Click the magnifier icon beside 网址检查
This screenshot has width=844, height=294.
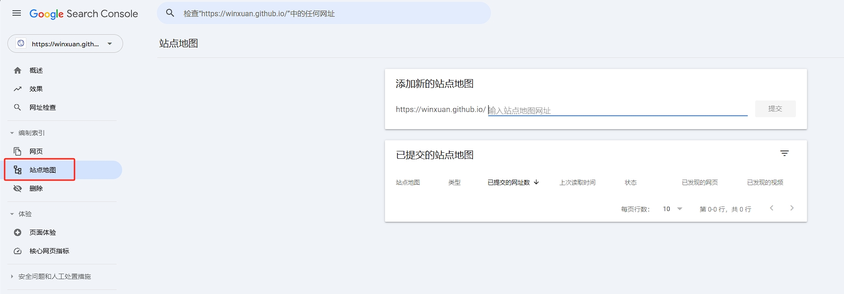[18, 107]
